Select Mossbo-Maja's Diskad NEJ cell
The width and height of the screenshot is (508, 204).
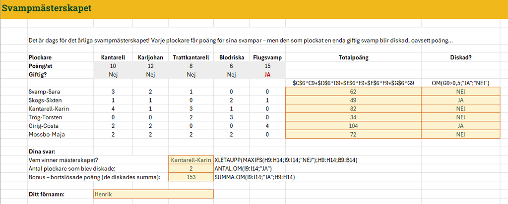click(x=461, y=134)
